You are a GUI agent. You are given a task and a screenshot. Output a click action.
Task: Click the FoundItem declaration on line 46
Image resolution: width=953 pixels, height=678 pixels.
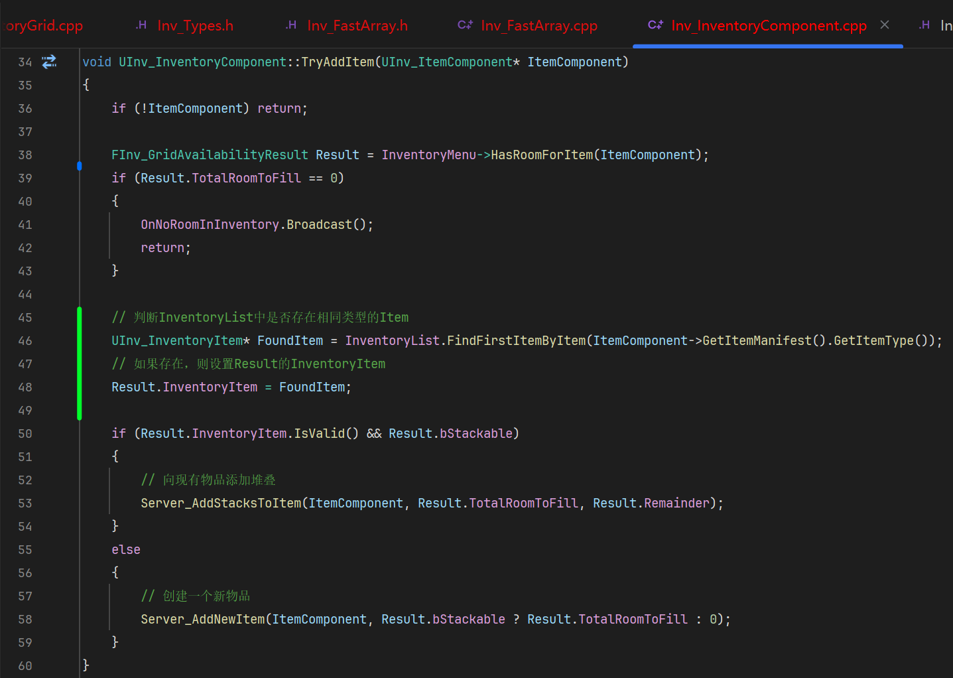point(290,340)
